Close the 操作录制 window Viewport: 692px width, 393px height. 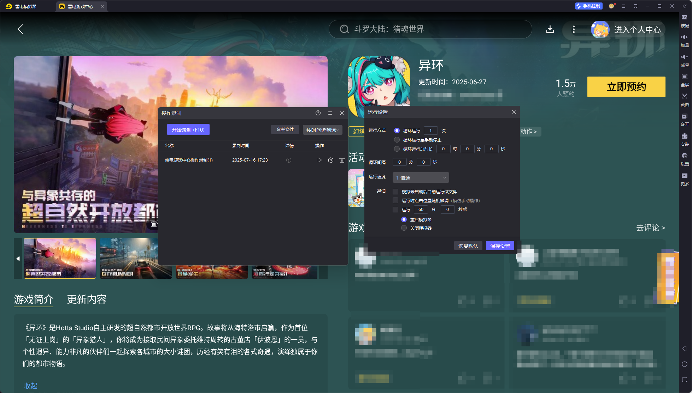(x=342, y=113)
